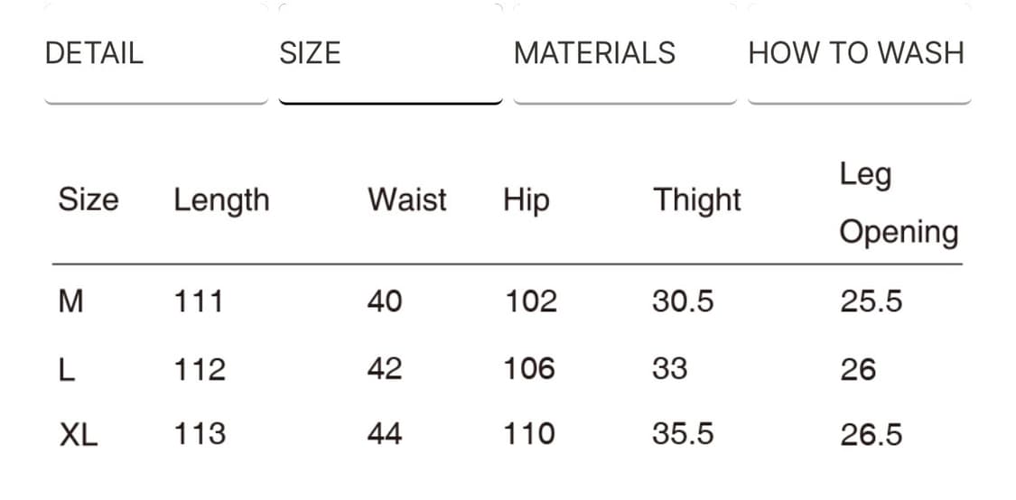
Task: Click the Waist column header
Action: (x=407, y=199)
